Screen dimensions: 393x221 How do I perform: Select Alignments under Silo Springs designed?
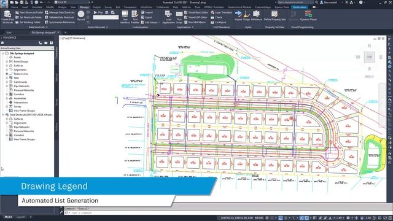pos(20,69)
